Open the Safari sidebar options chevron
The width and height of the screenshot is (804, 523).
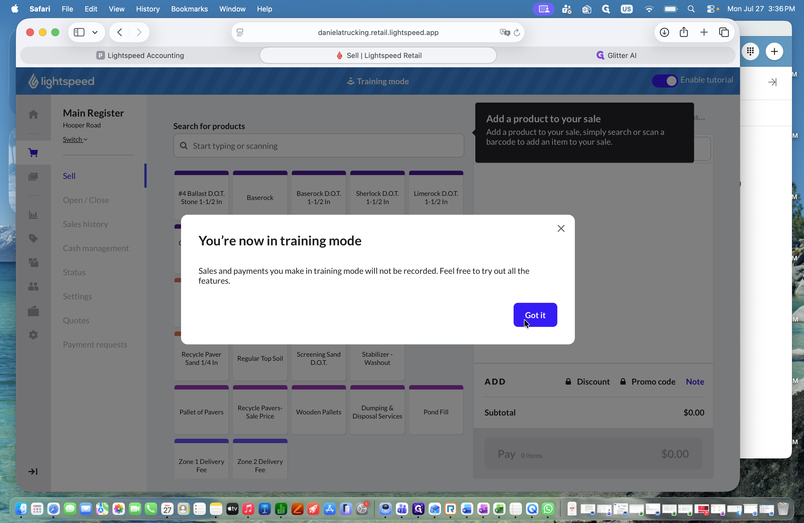click(95, 32)
